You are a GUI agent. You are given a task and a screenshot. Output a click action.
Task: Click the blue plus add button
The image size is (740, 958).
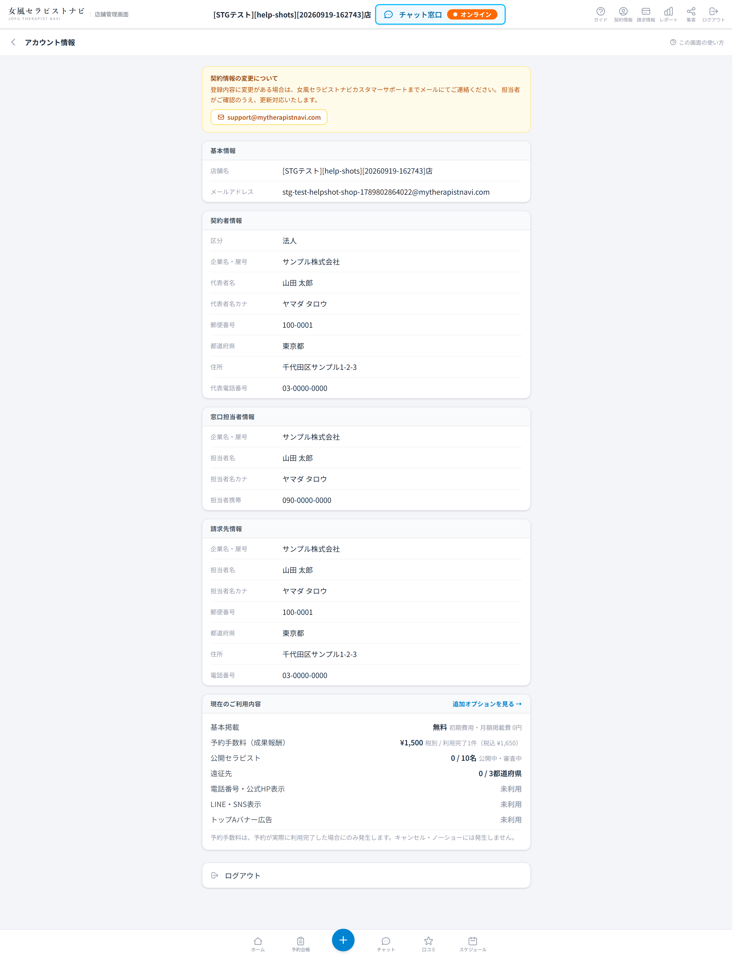pyautogui.click(x=343, y=940)
